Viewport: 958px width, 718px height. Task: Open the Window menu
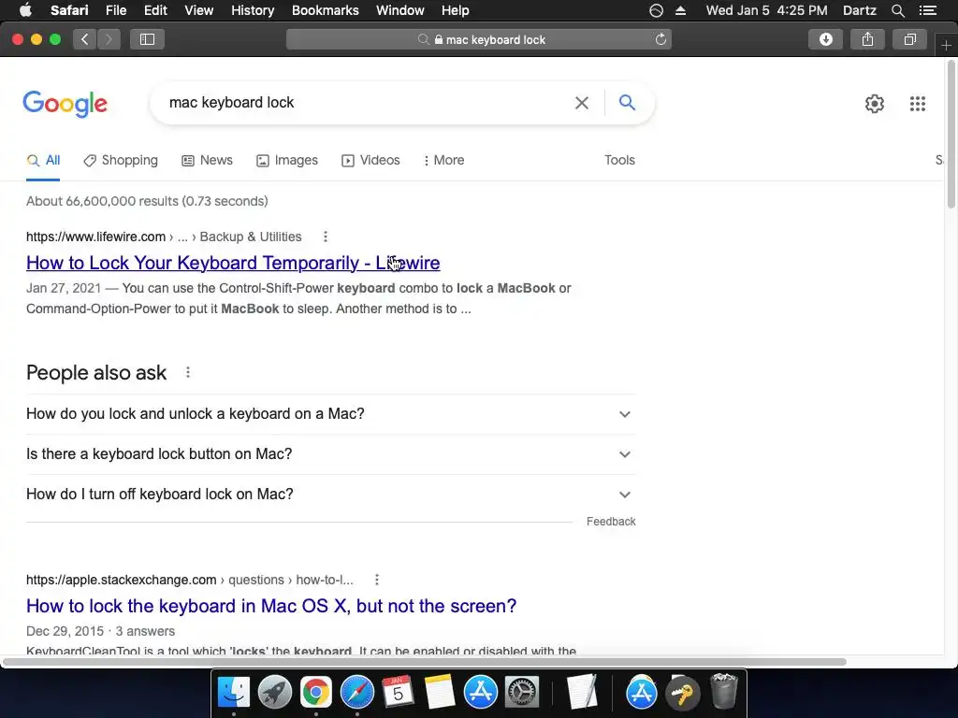point(399,10)
